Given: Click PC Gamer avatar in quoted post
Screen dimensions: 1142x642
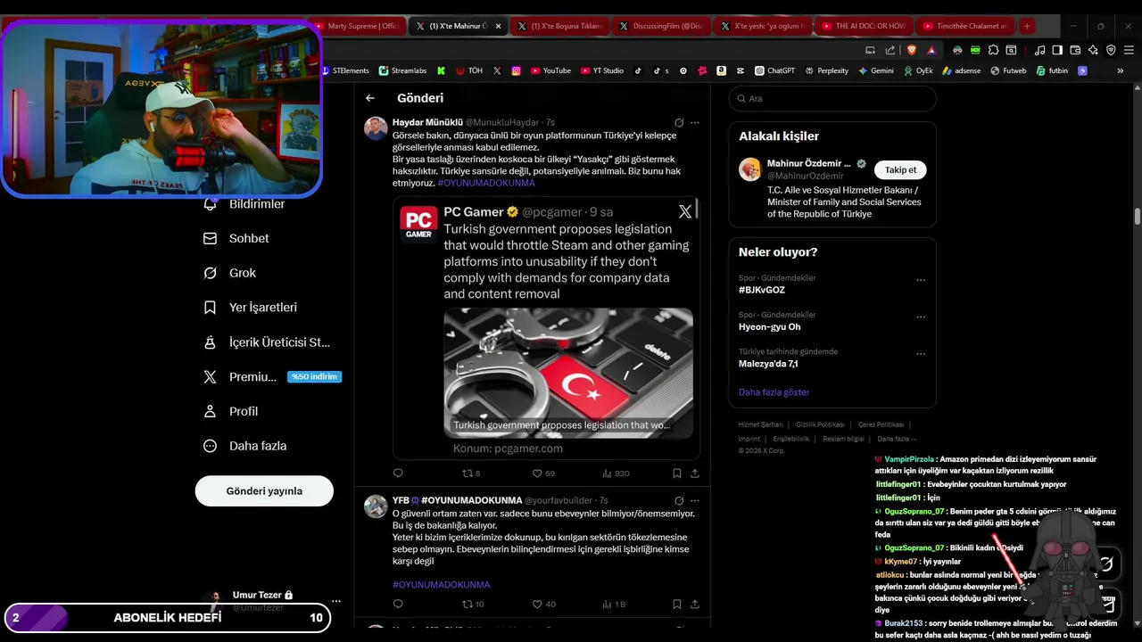Looking at the screenshot, I should tap(418, 225).
